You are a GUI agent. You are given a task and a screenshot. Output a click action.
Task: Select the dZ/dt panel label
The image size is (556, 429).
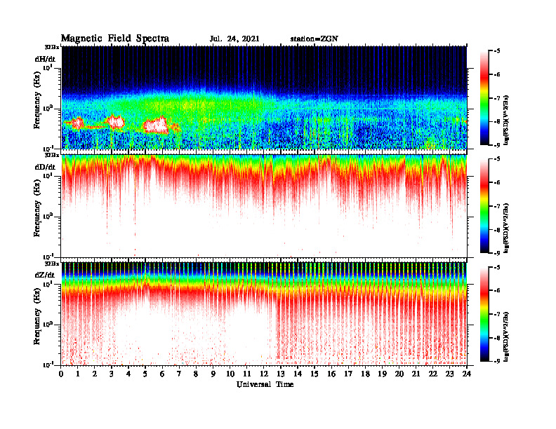[45, 275]
